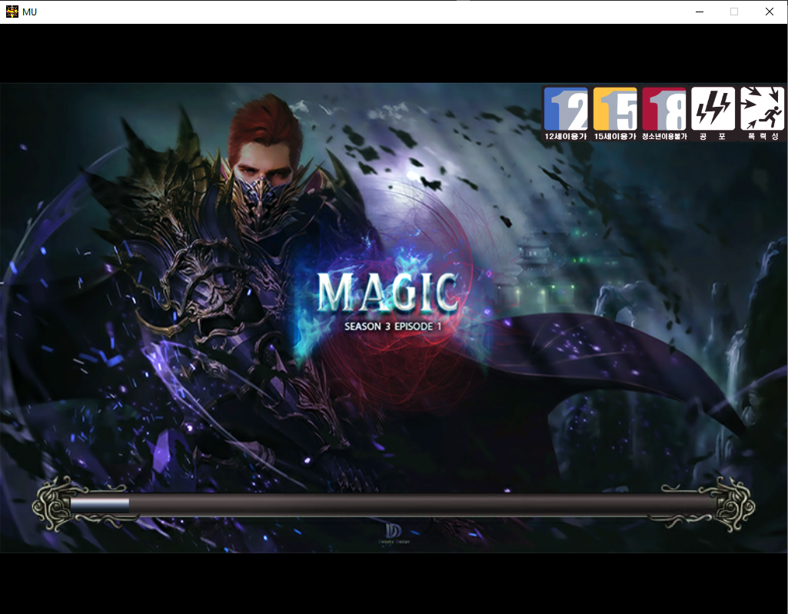Image resolution: width=788 pixels, height=614 pixels.
Task: Click the MU app icon in title bar
Action: (12, 12)
